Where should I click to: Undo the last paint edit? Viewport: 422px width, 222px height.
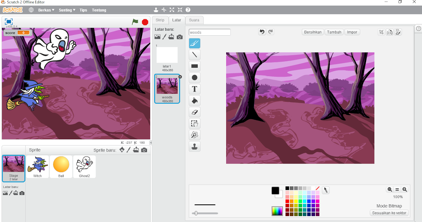coord(262,32)
